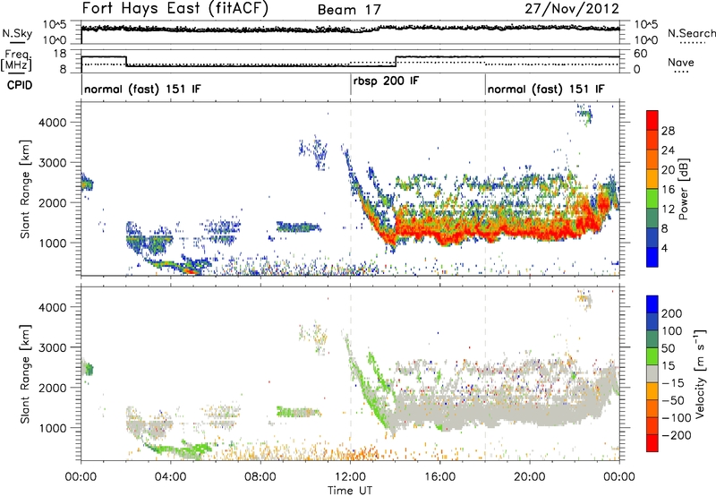Click the green segment of the Power color bar
The height and width of the screenshot is (496, 716).
coord(652,199)
